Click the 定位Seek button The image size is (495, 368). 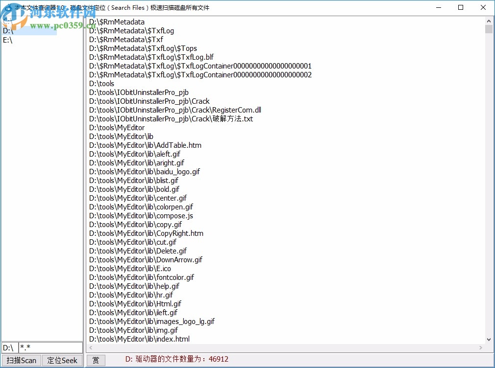(62, 360)
